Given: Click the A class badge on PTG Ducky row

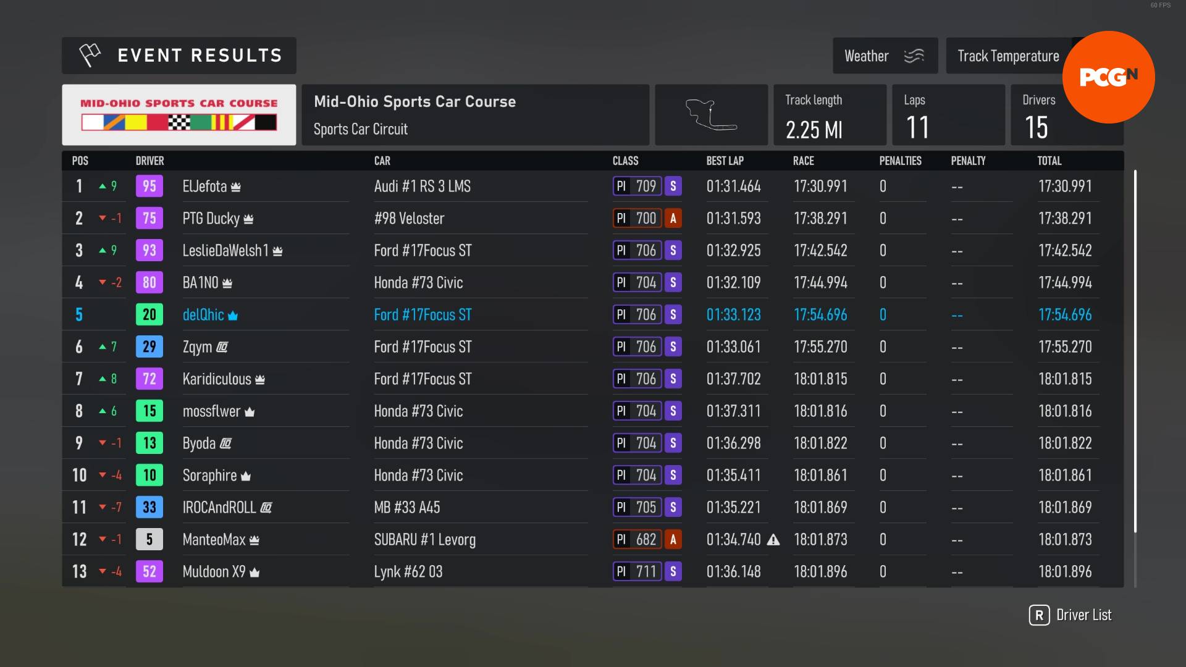Looking at the screenshot, I should coord(674,218).
